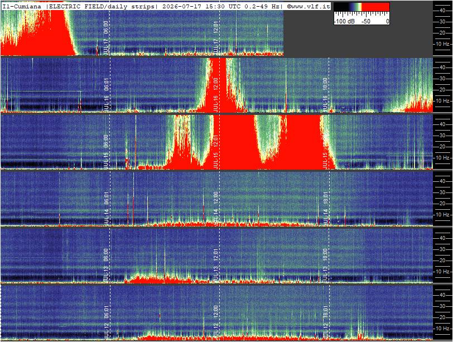Viewport: 453px width, 342px height.
Task: Click the -100 dB legend label
Action: pyautogui.click(x=344, y=21)
